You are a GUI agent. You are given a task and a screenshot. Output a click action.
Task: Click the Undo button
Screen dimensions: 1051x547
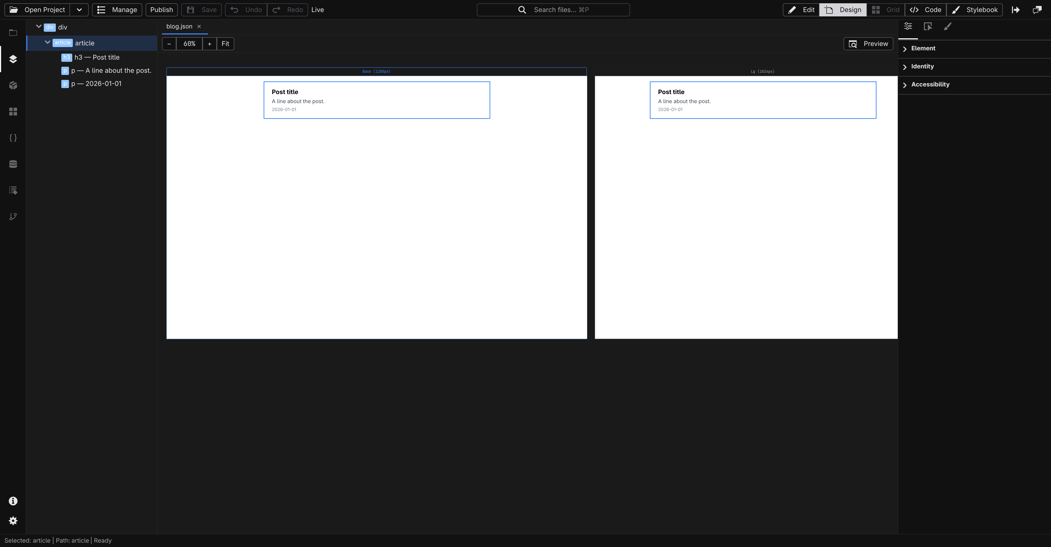coord(246,10)
